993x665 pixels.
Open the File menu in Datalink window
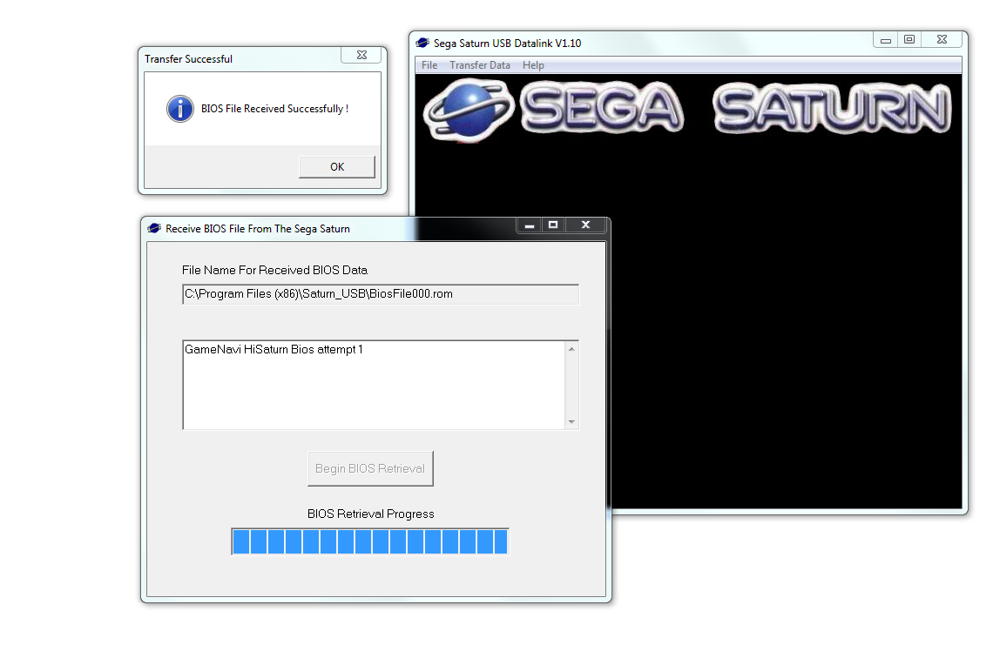(429, 65)
